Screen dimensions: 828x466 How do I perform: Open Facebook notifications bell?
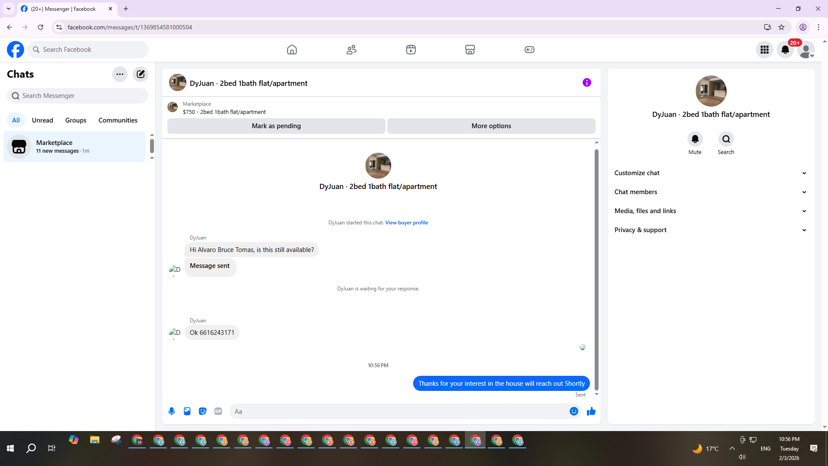(785, 50)
